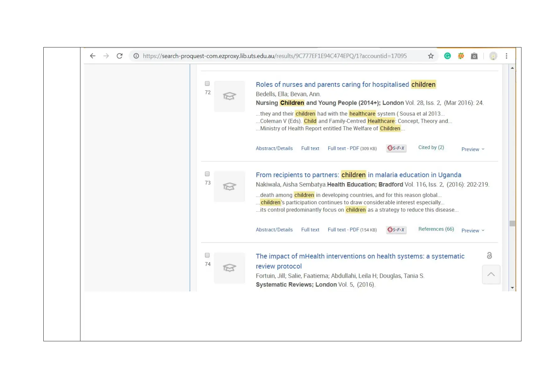Open Full text - PDF (309 KB)

pos(352,148)
